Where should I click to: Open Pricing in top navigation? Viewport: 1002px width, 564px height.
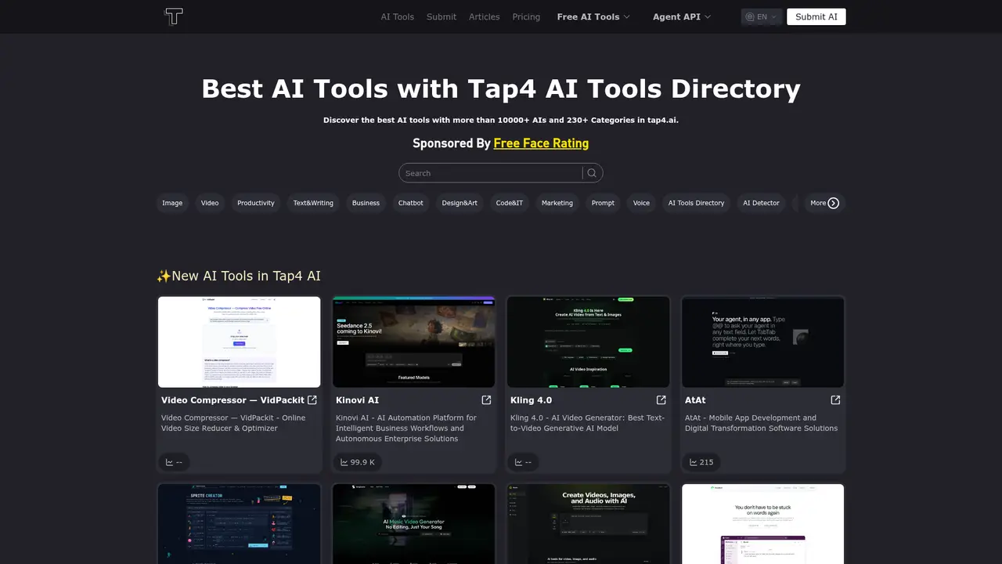click(x=526, y=16)
